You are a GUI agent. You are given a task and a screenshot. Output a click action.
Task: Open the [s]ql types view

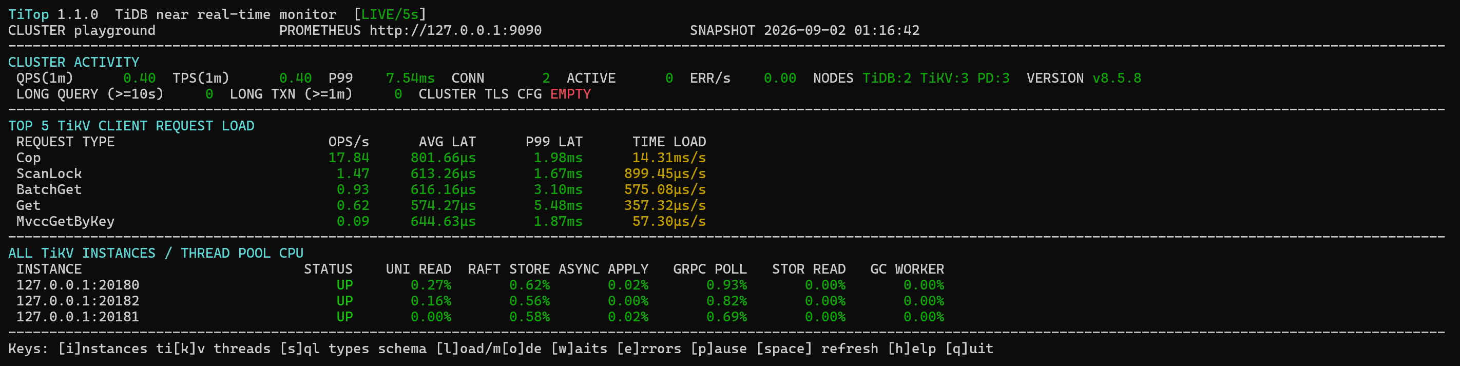point(324,349)
